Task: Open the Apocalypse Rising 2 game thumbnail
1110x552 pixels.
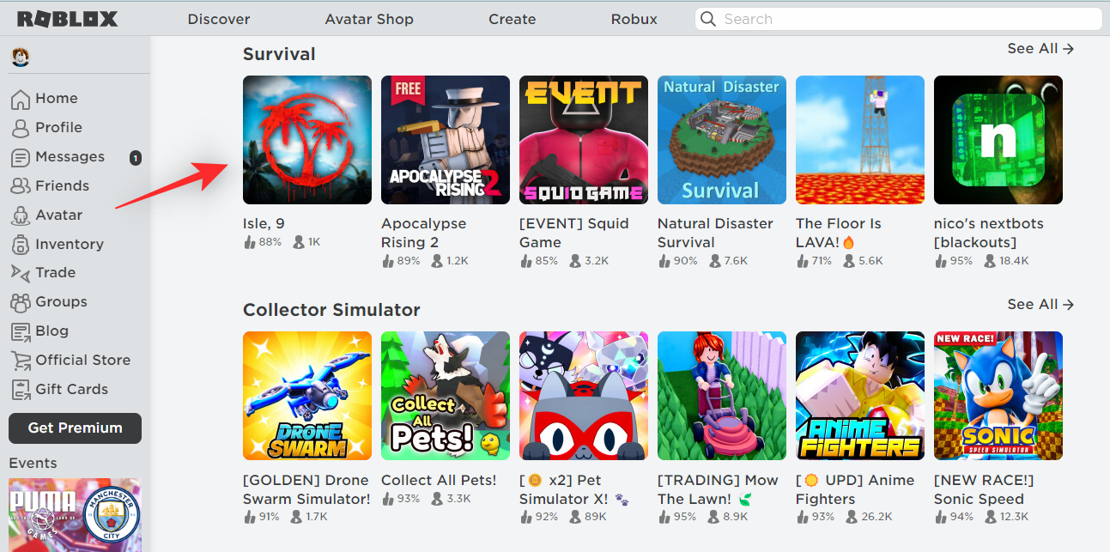Action: coord(446,140)
